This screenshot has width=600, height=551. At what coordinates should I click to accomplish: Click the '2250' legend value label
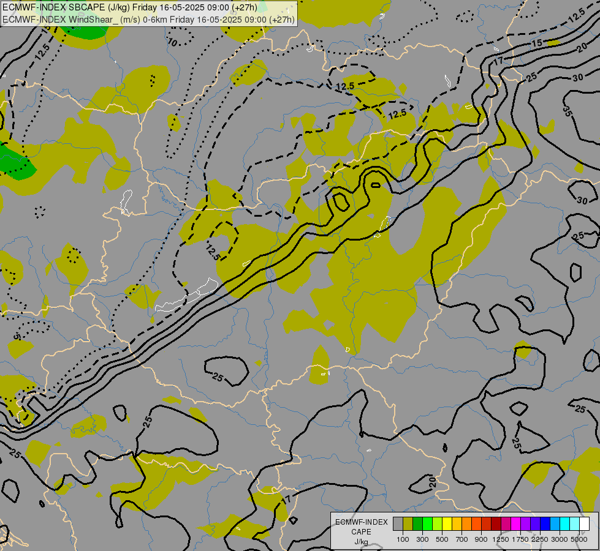(x=540, y=539)
